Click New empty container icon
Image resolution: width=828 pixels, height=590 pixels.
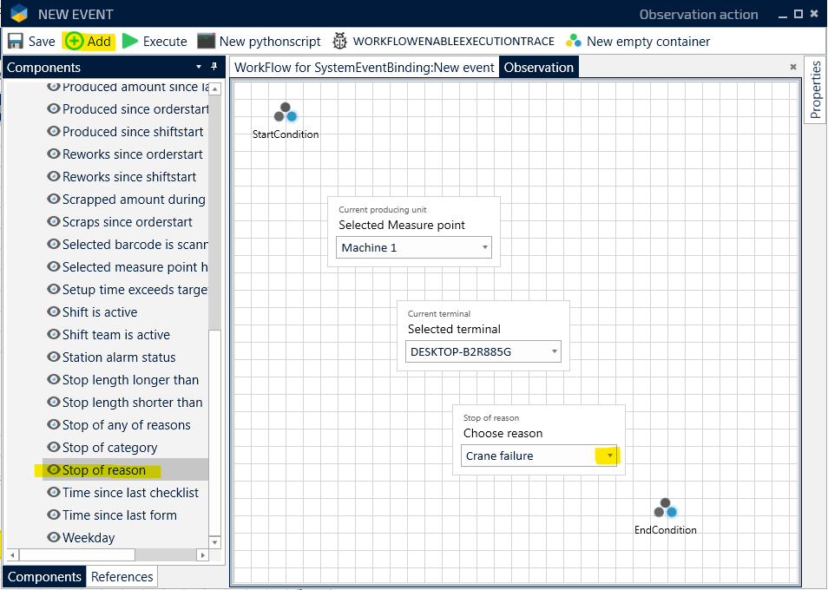pyautogui.click(x=573, y=41)
